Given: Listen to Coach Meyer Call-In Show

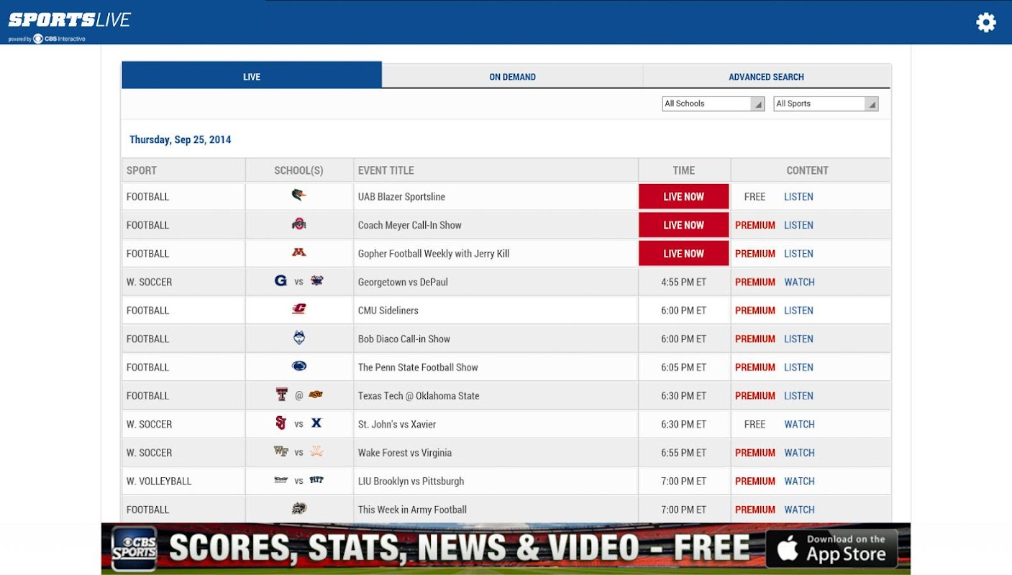Looking at the screenshot, I should [x=798, y=225].
